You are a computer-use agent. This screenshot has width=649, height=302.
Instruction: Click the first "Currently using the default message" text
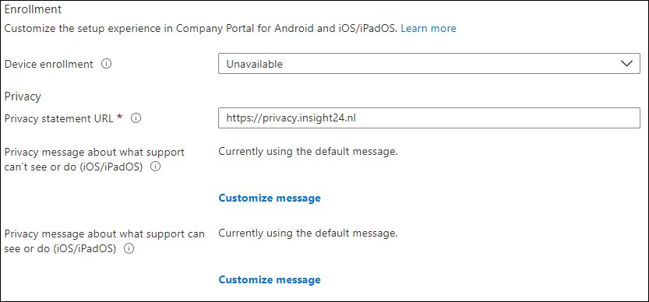tap(308, 152)
